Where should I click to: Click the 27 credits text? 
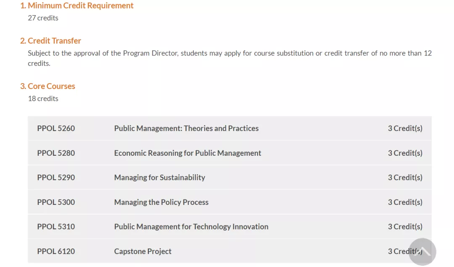tap(43, 18)
